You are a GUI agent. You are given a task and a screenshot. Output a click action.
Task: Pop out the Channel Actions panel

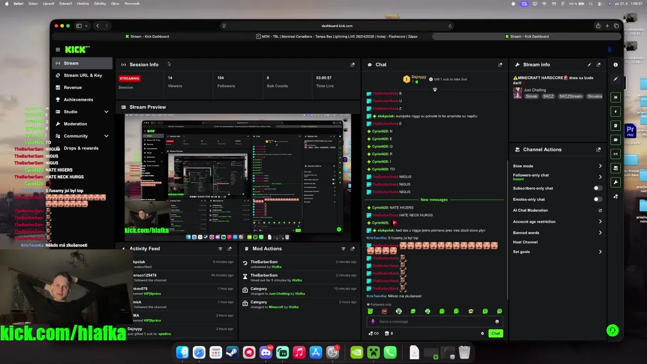tap(598, 150)
